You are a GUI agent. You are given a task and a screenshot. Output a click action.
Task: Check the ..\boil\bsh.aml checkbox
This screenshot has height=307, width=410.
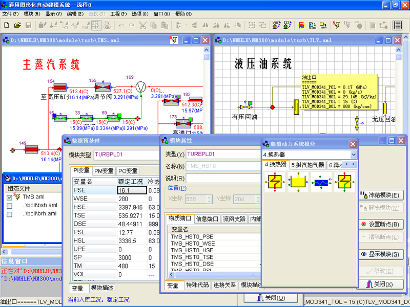[9, 206]
